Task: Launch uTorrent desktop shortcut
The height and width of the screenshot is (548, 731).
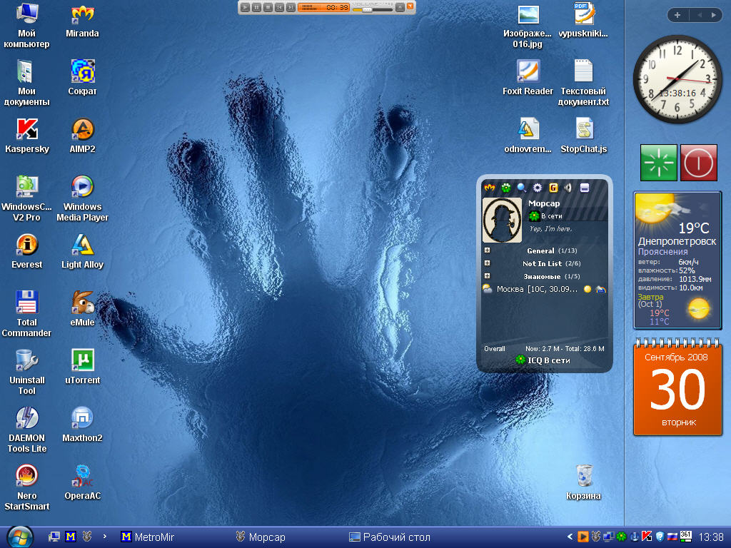Action: click(83, 367)
